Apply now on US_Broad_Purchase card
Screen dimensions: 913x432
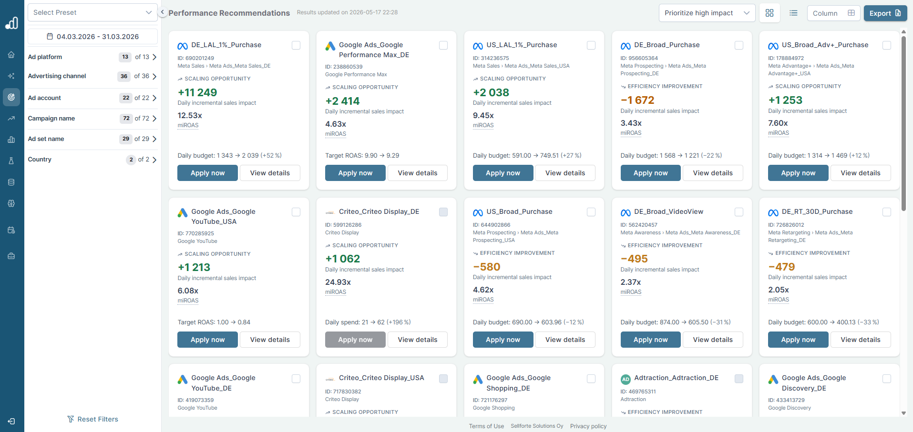pyautogui.click(x=503, y=340)
